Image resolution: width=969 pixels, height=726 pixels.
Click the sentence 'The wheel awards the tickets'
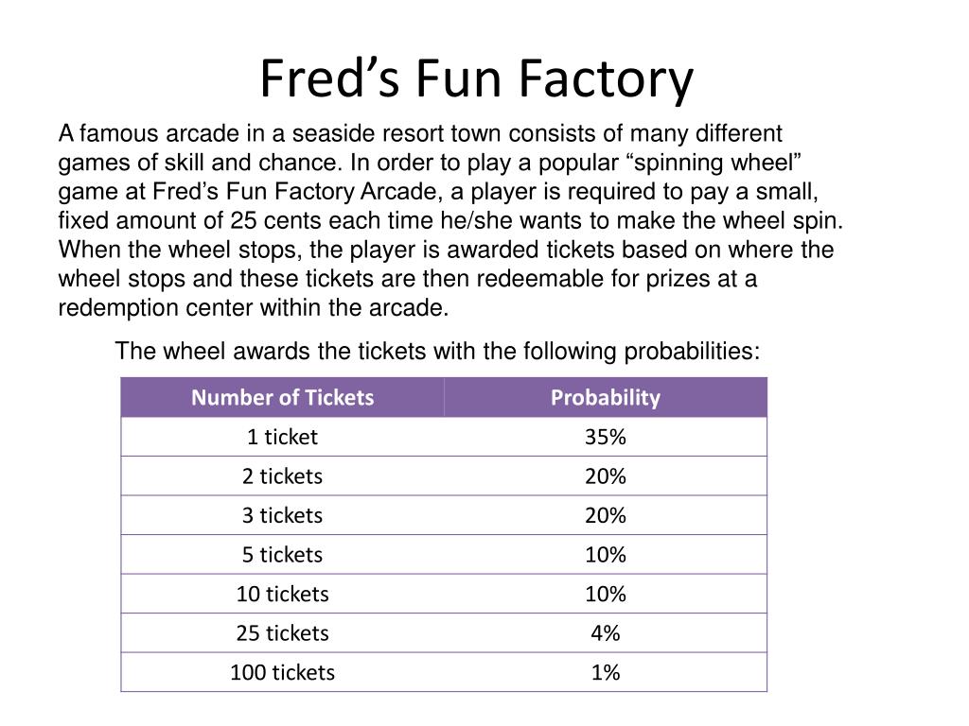pos(437,352)
